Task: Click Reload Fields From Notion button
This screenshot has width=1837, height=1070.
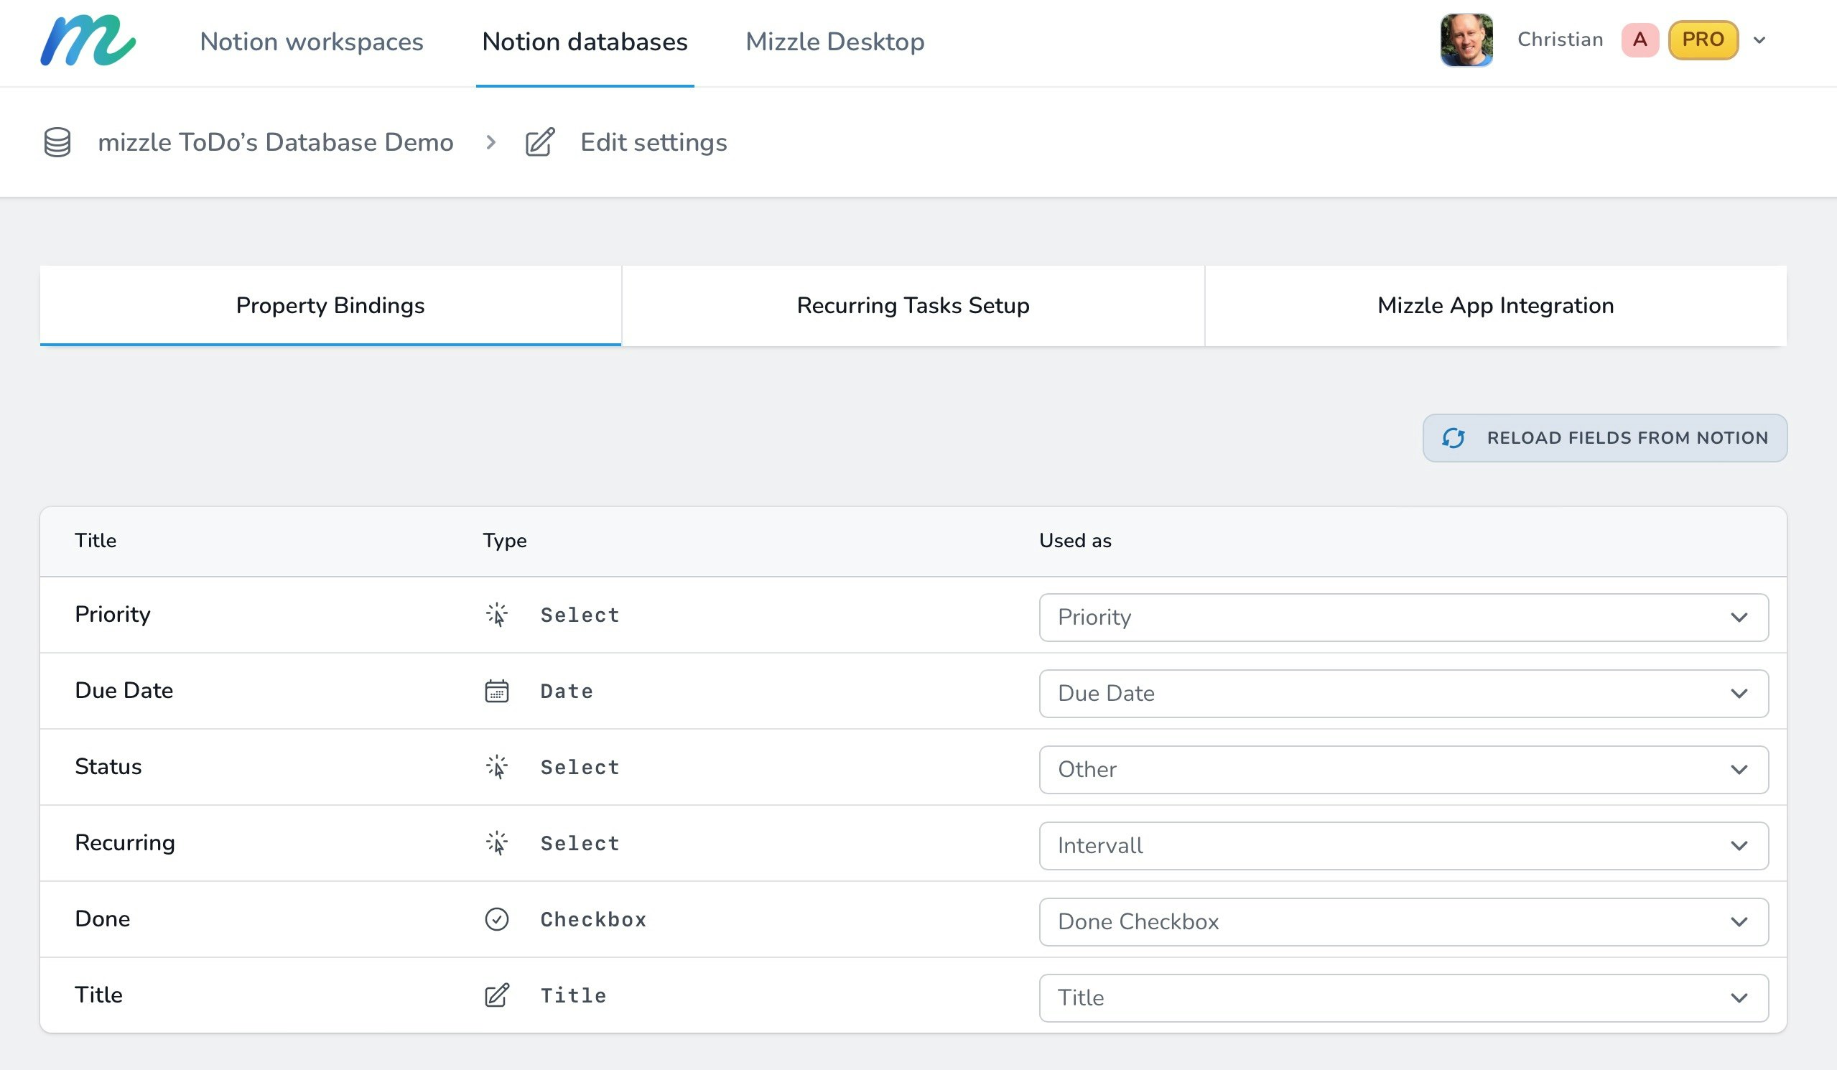Action: [1604, 438]
